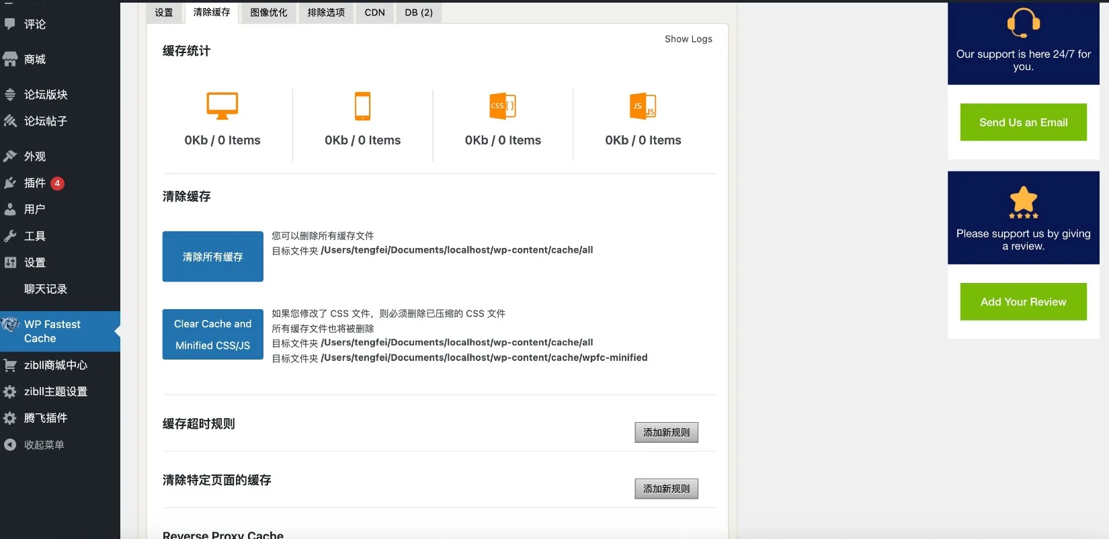
Task: Add new rule for 缓存超时规则
Action: pos(667,432)
